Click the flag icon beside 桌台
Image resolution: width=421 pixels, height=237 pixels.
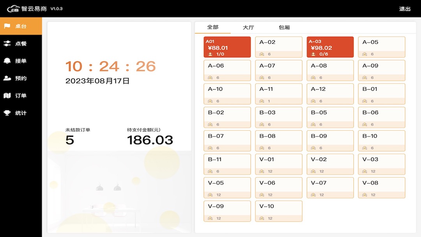click(x=7, y=26)
